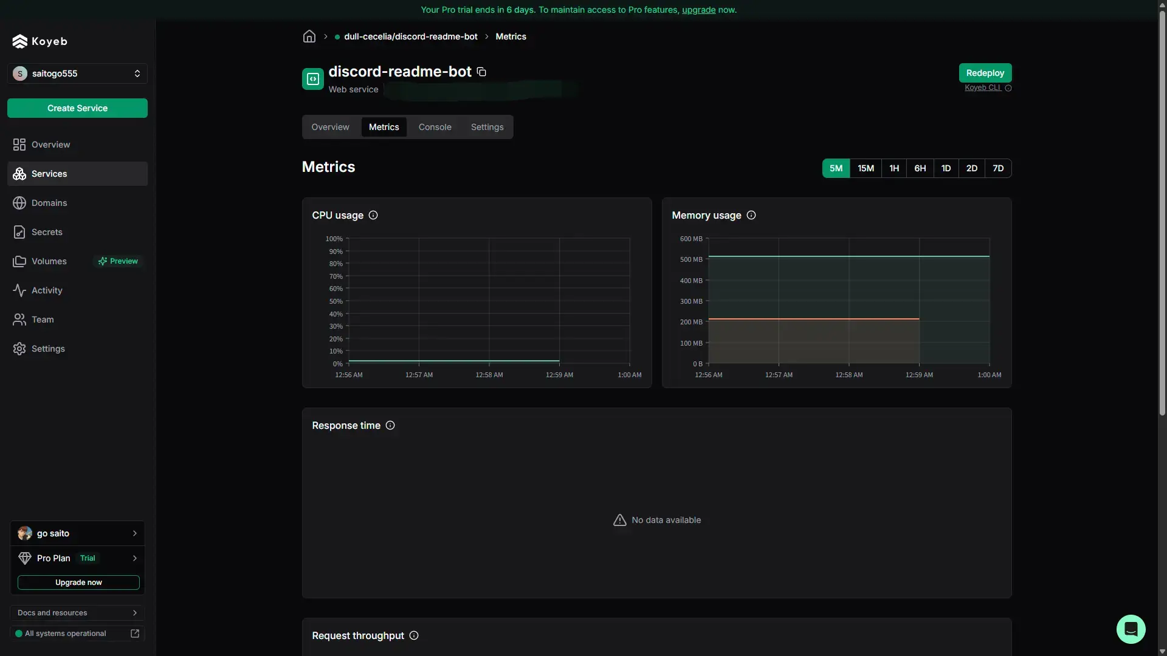1167x656 pixels.
Task: Select the Metrics tab
Action: (384, 127)
